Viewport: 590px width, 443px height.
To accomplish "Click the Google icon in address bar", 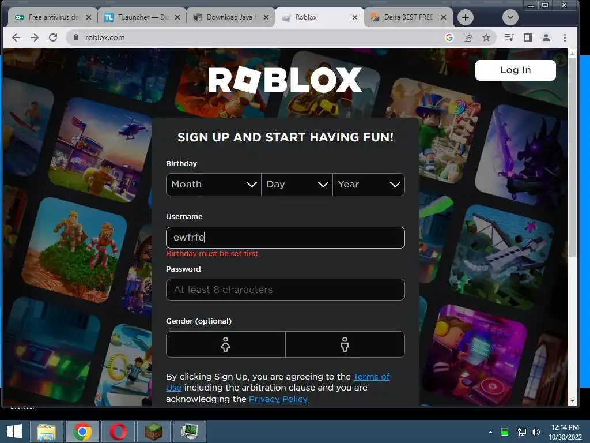I will pos(449,37).
